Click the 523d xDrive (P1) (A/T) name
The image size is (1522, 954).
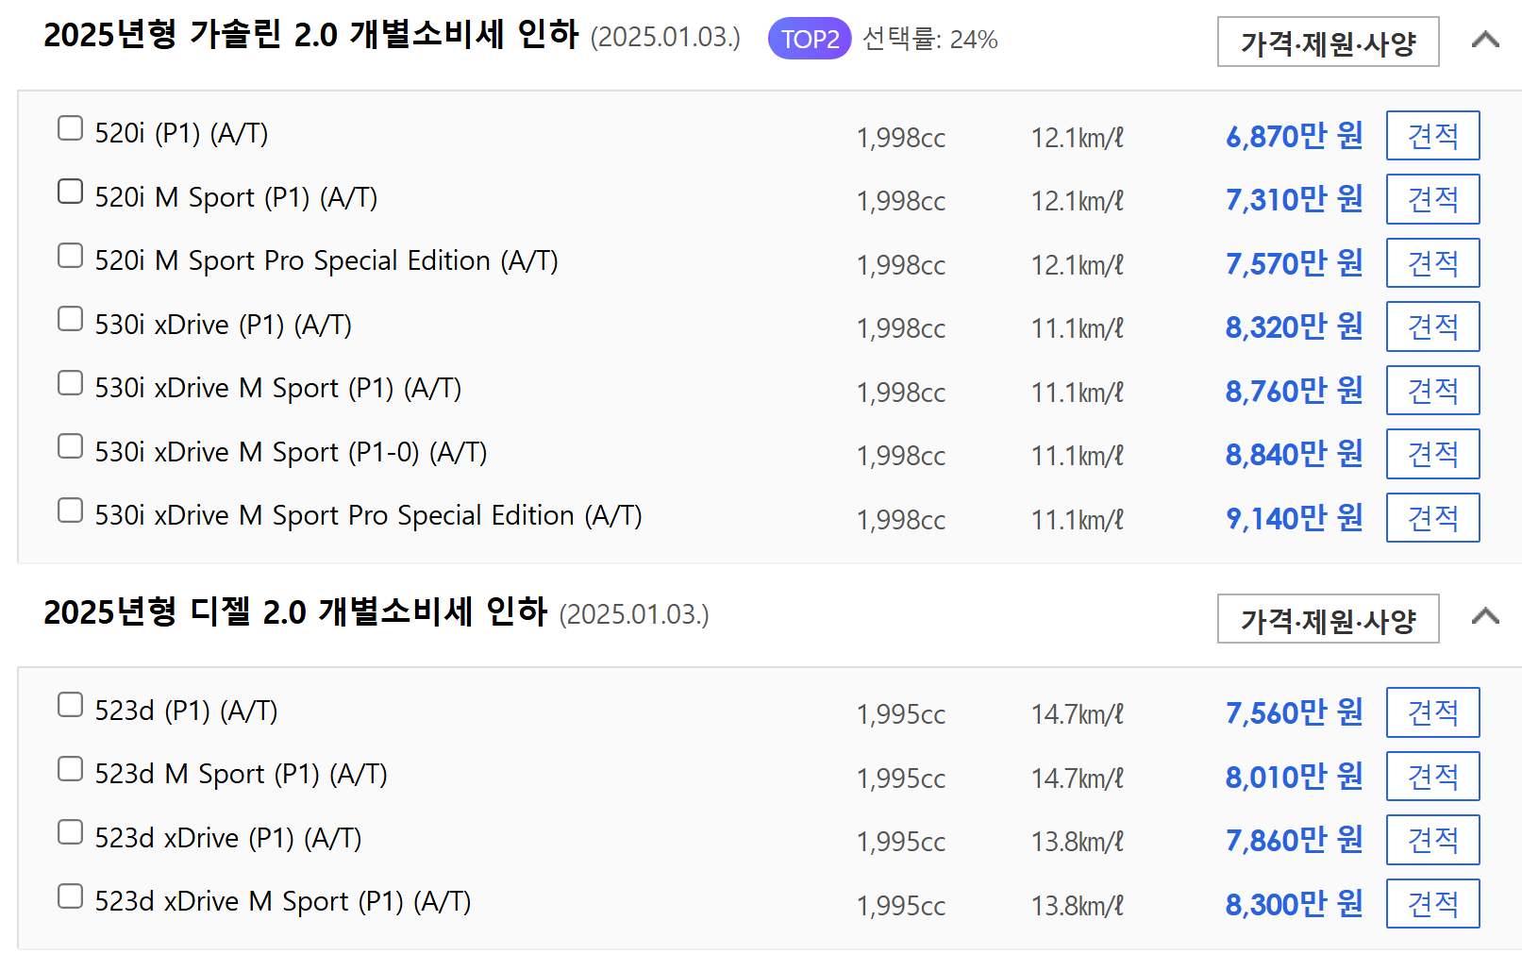(x=228, y=838)
